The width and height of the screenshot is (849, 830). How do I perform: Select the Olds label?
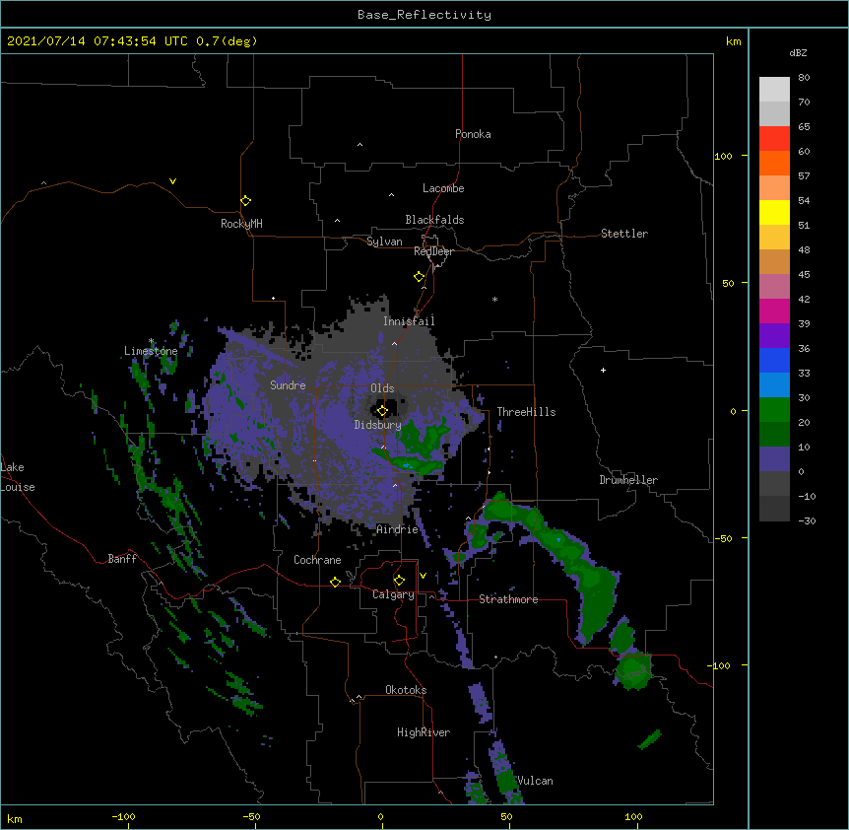point(382,388)
